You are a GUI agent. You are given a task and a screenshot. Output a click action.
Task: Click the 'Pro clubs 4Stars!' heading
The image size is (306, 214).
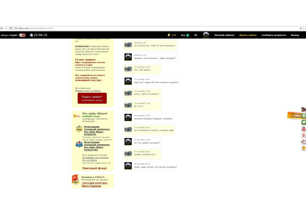point(95,113)
